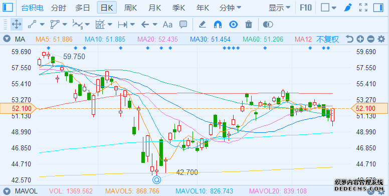Click the left 52.100 price marker

point(18,108)
